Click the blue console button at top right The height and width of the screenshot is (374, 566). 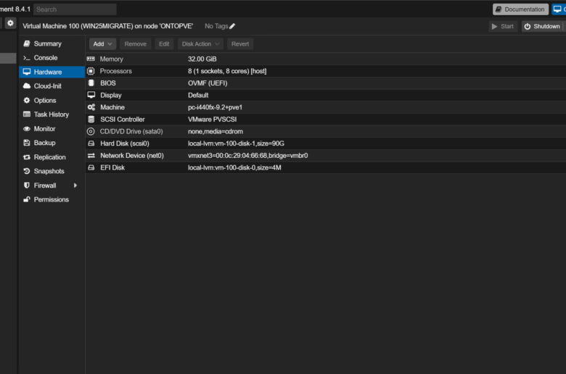[x=559, y=9]
